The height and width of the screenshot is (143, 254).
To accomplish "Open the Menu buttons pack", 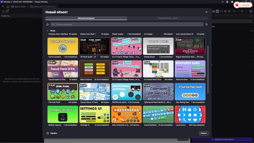I will [94, 69].
